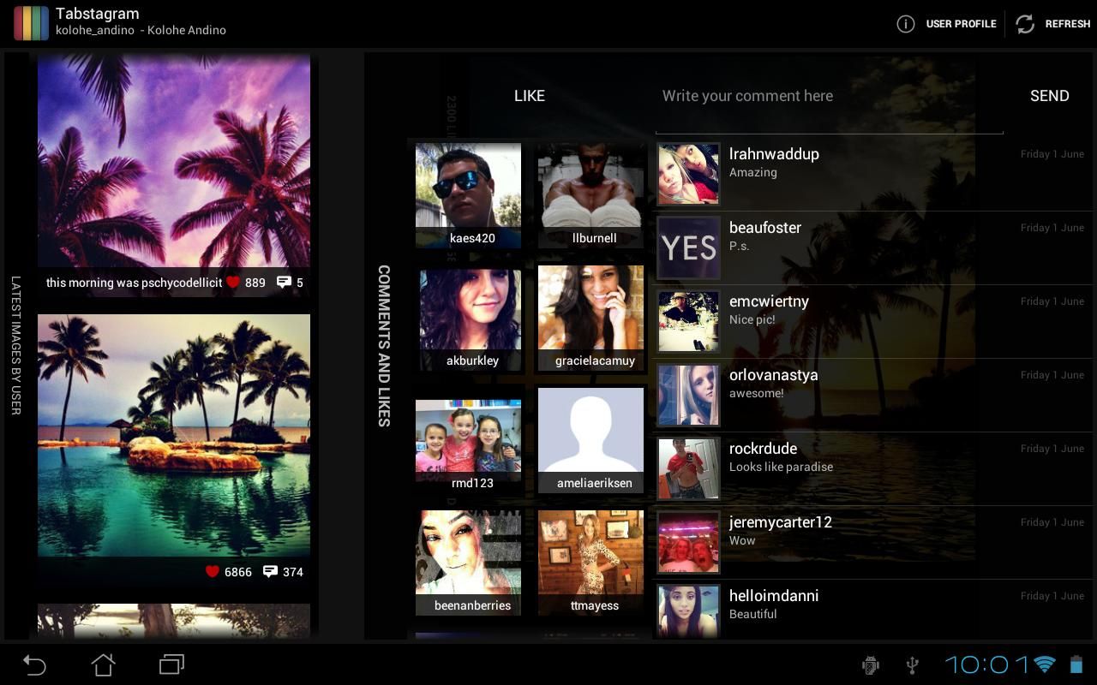Open the comment bubble icon showing 374
The height and width of the screenshot is (685, 1097).
tap(270, 571)
